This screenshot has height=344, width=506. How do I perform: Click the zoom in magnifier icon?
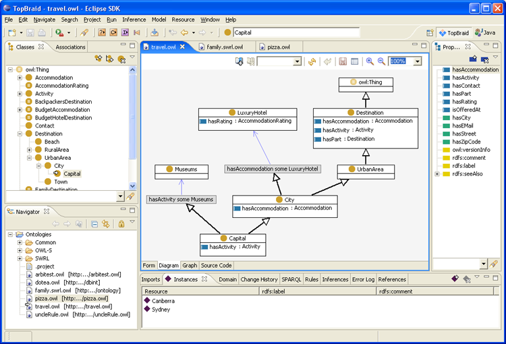point(370,61)
